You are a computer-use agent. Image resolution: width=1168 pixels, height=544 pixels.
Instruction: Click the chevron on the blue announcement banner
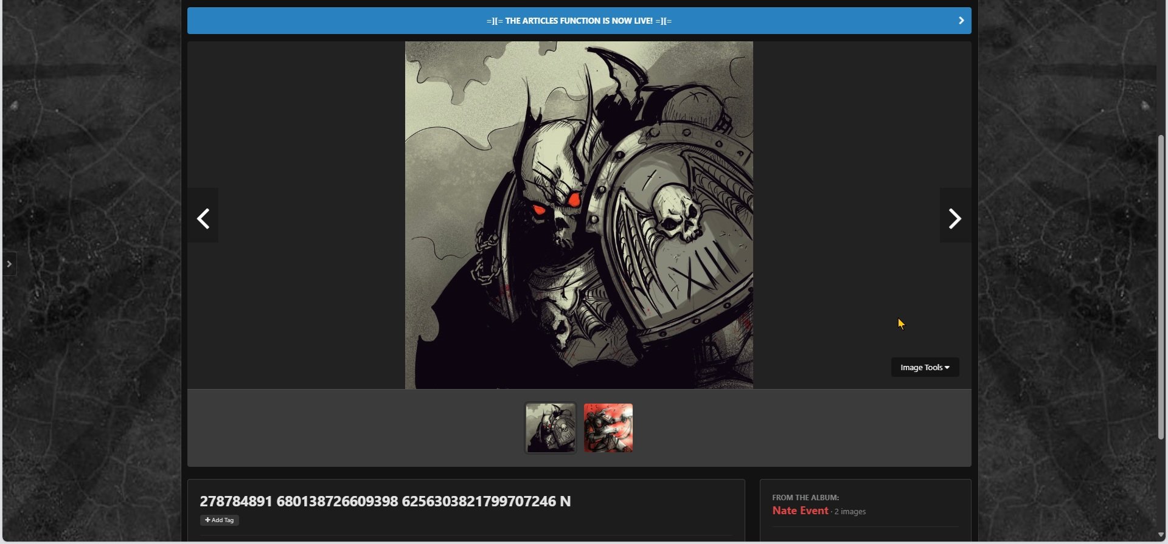[961, 21]
